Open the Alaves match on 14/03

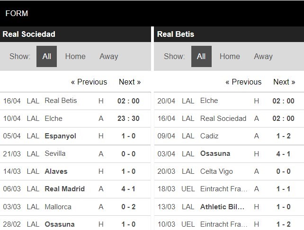[75, 171]
